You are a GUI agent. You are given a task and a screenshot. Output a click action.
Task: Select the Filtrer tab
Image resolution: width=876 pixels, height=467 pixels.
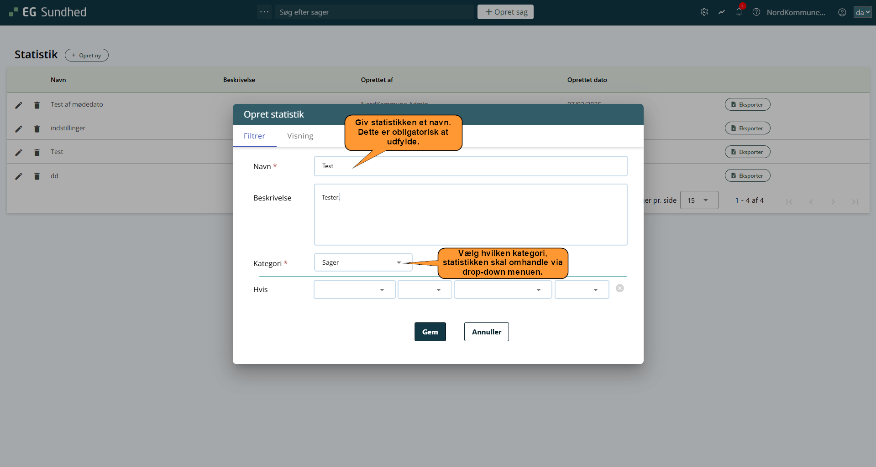pos(254,136)
